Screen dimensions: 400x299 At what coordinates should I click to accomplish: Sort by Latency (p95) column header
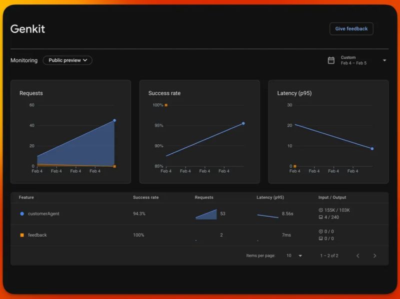(x=270, y=197)
